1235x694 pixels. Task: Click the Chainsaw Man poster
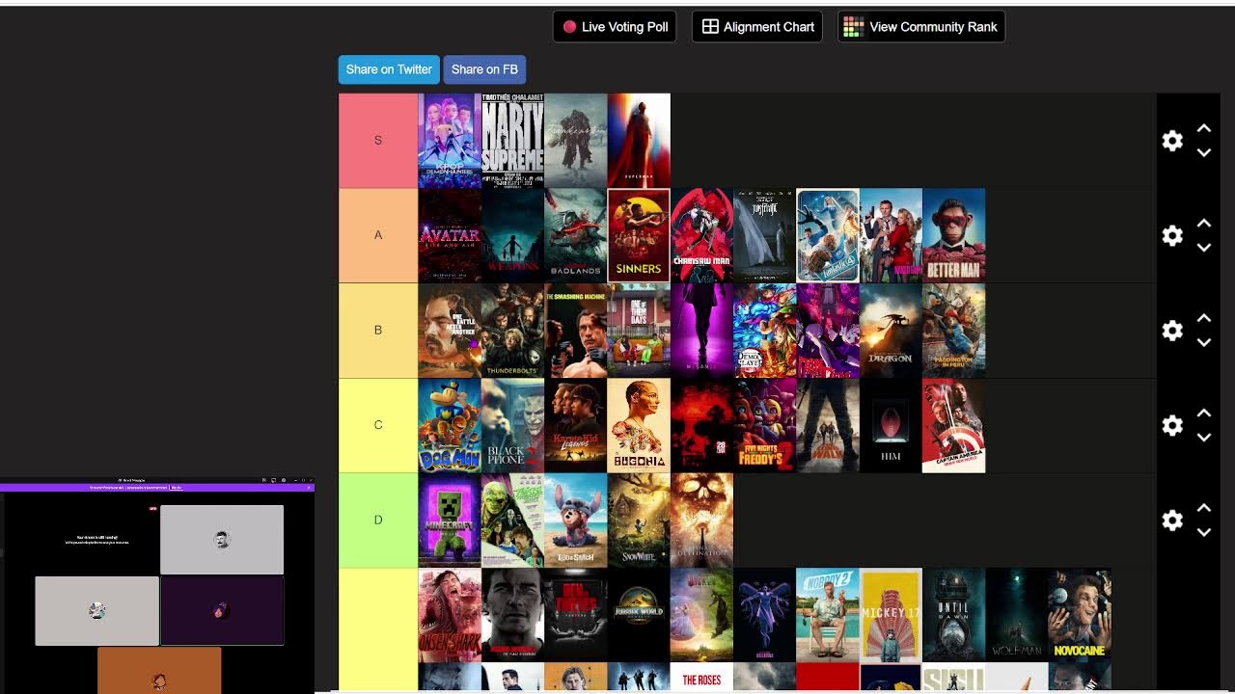(701, 235)
